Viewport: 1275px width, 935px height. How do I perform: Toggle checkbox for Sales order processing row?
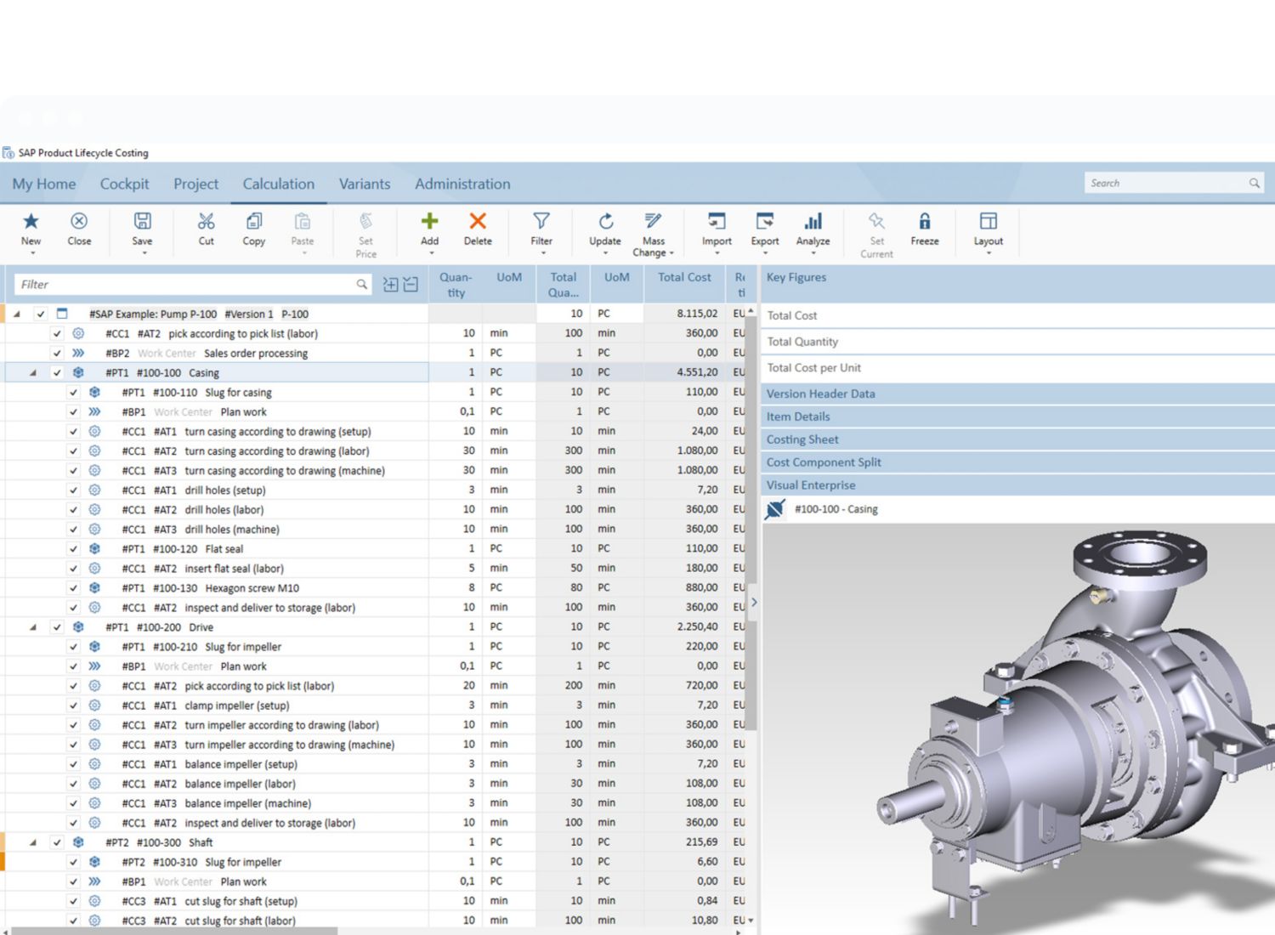(x=57, y=353)
